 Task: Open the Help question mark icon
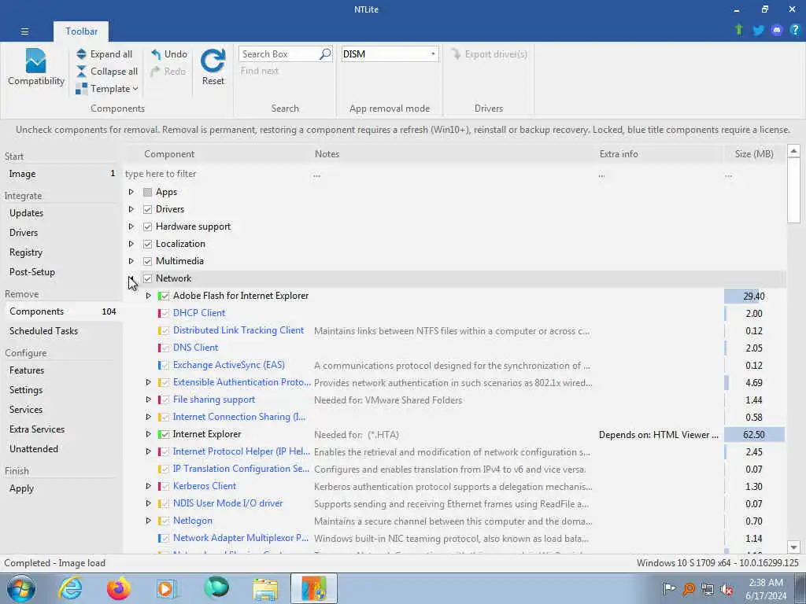[x=795, y=30]
